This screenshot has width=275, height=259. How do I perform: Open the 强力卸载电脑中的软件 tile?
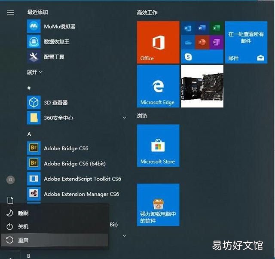tap(158, 205)
